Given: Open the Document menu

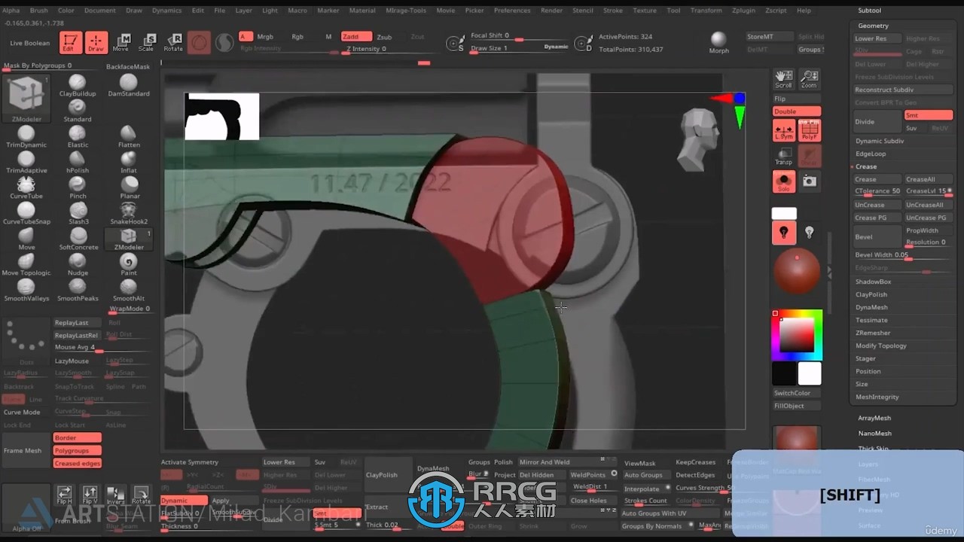Looking at the screenshot, I should click(x=100, y=11).
